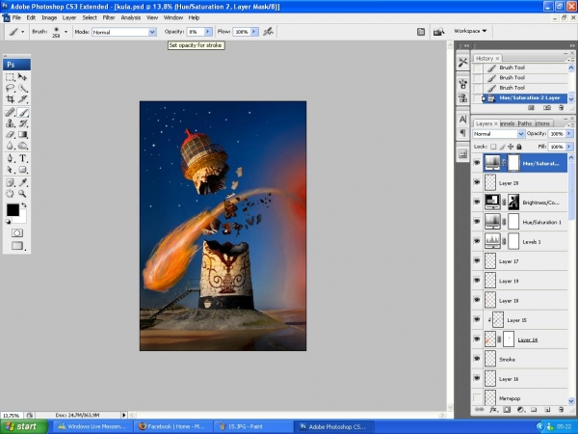The width and height of the screenshot is (578, 434).
Task: Open Brush preset picker arrow
Action: (x=66, y=32)
